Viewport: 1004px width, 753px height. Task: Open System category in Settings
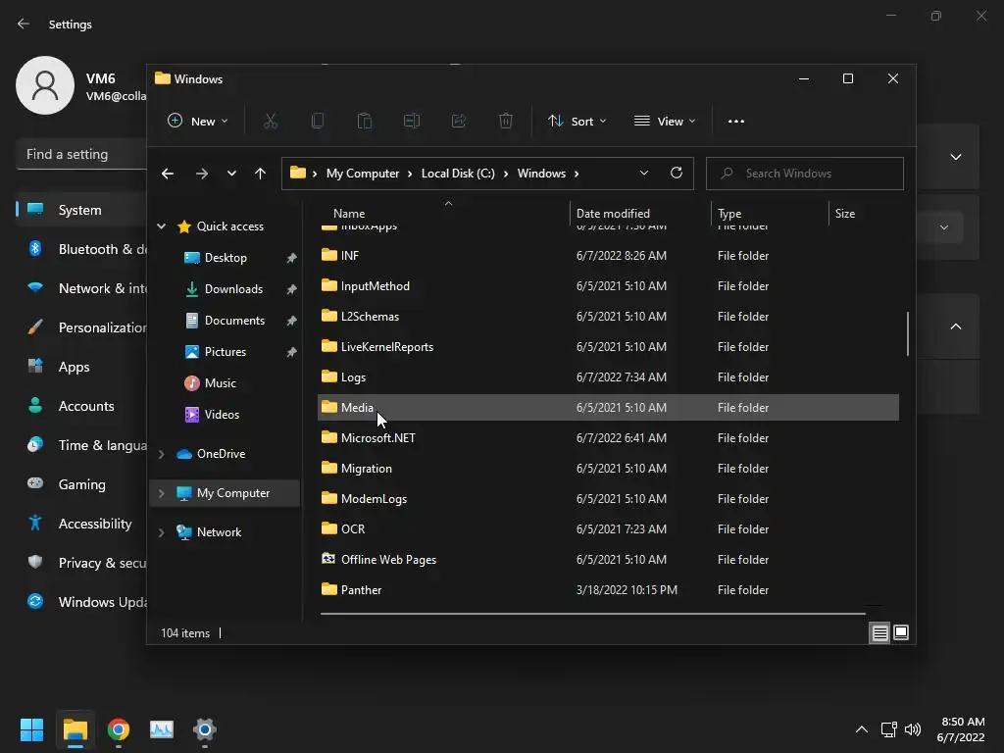tap(82, 210)
